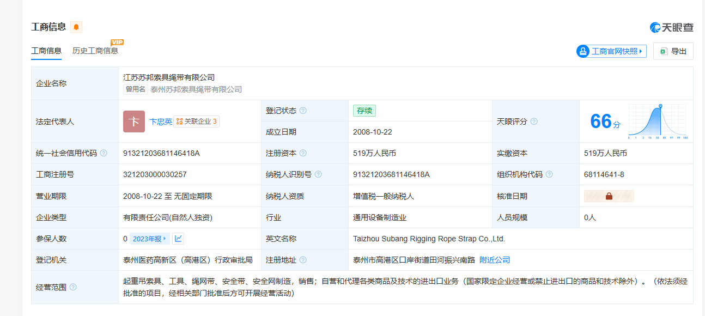The image size is (705, 316).
Task: Click the help icon beside 注册地址
Action: pyautogui.click(x=303, y=260)
